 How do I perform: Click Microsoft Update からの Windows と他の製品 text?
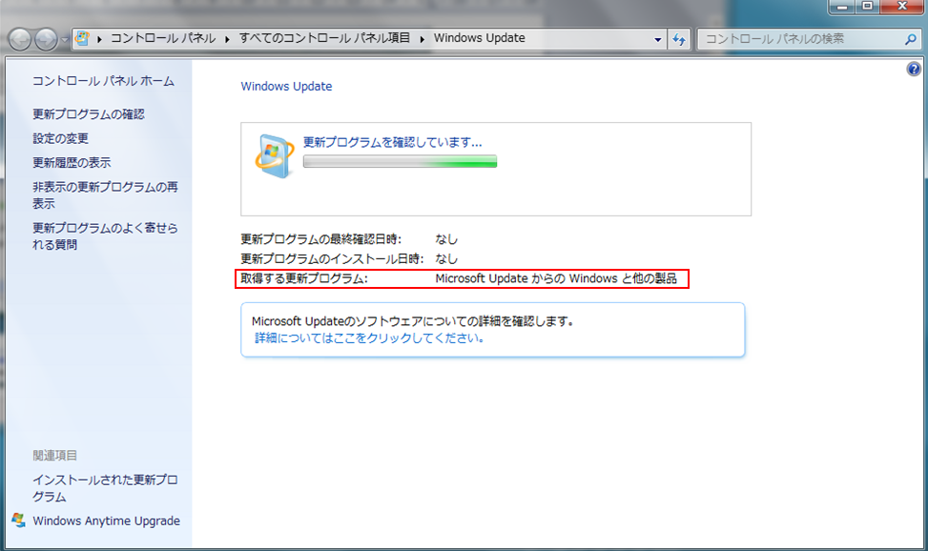coord(556,278)
